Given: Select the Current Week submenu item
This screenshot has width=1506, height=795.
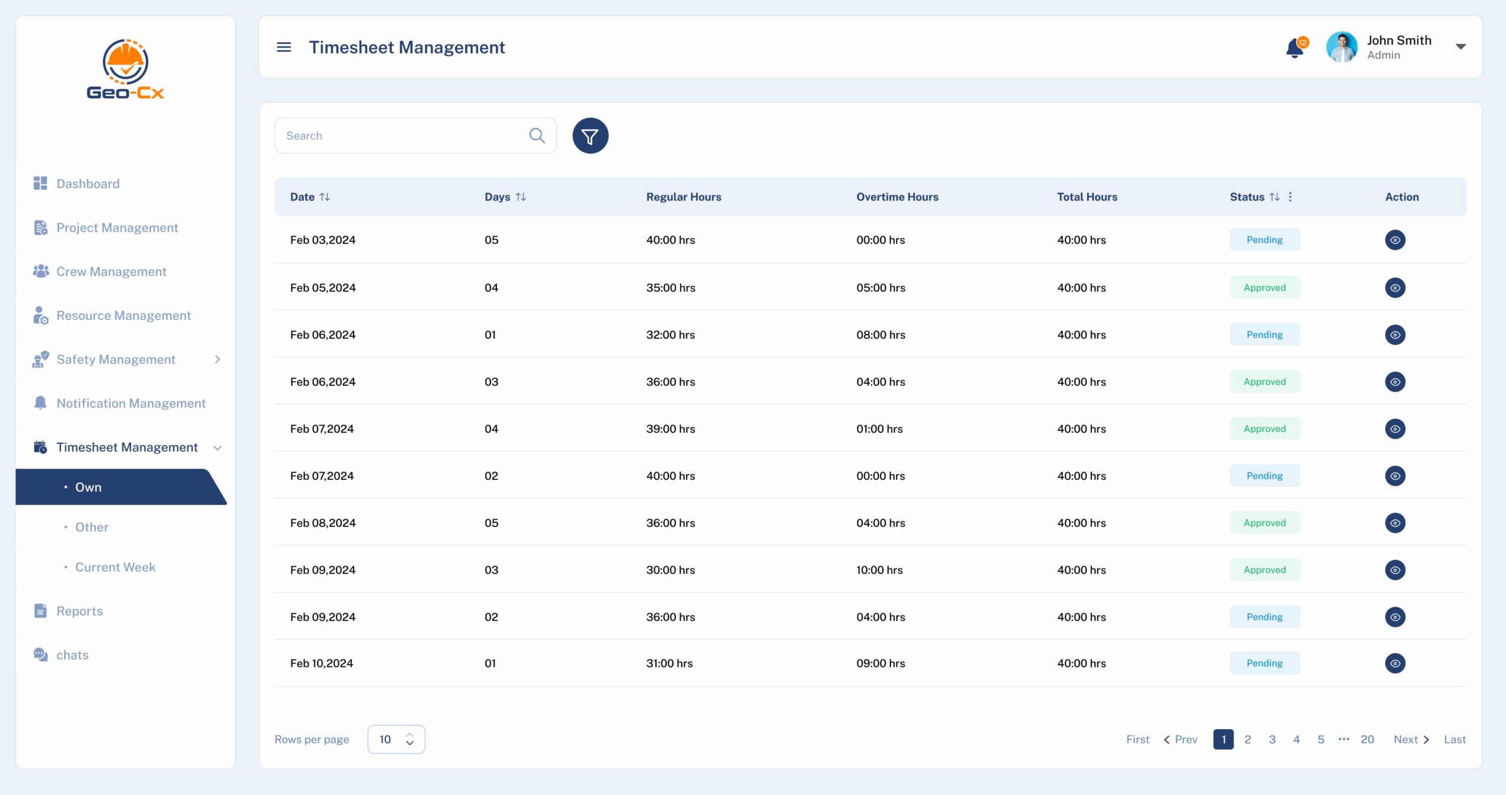Looking at the screenshot, I should (x=115, y=567).
